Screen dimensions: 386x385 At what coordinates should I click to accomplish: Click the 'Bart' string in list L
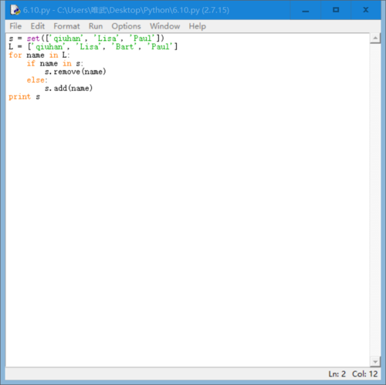(x=124, y=47)
